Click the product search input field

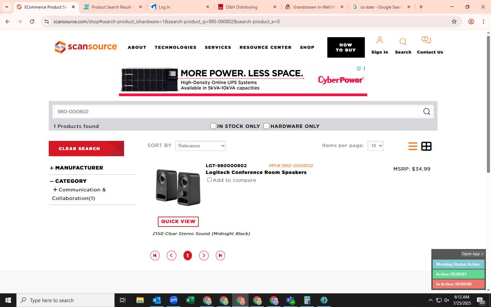pyautogui.click(x=237, y=112)
